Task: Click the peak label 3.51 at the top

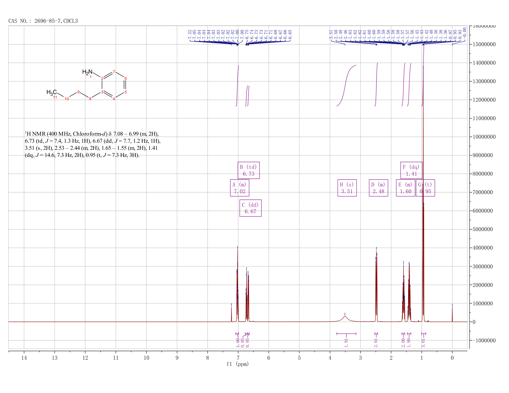Action: point(331,35)
